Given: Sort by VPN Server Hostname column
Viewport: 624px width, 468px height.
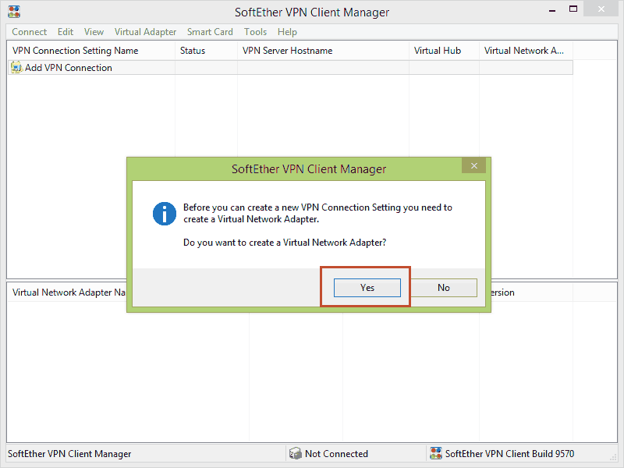Looking at the screenshot, I should coord(323,51).
